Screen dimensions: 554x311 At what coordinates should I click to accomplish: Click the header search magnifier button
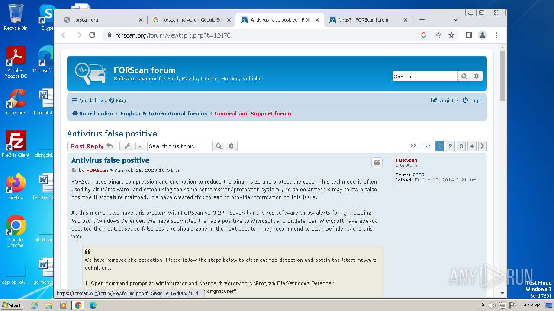point(464,76)
